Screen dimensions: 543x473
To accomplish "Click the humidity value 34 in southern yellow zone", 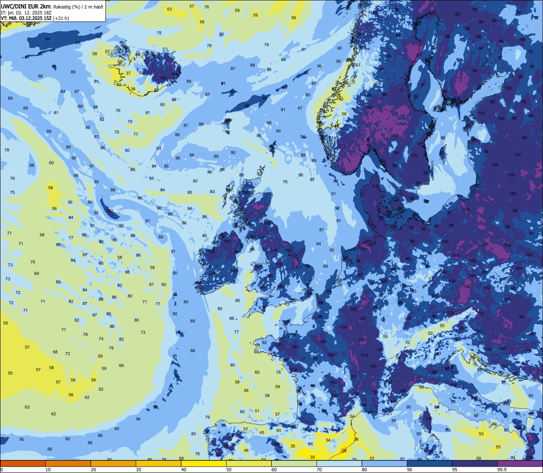I will [328, 440].
